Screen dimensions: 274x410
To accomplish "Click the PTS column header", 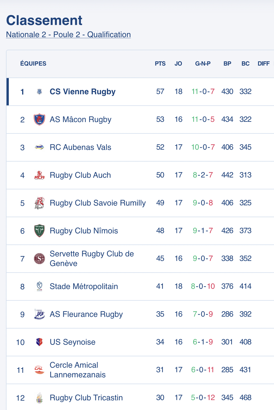I will click(x=160, y=64).
